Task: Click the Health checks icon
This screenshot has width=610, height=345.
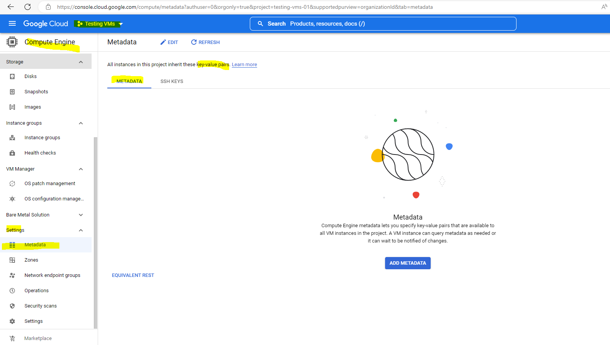Action: coord(12,153)
